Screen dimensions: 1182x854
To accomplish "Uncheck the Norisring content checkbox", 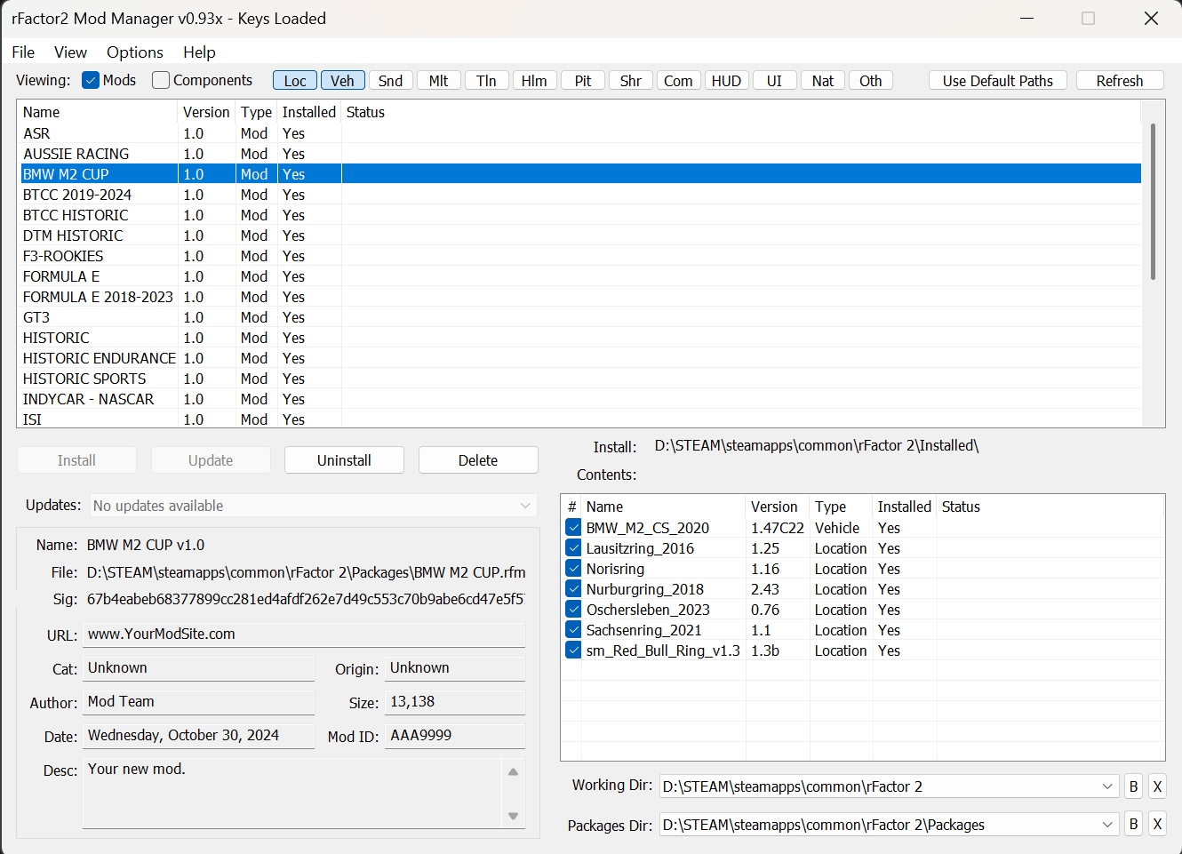I will [x=574, y=569].
